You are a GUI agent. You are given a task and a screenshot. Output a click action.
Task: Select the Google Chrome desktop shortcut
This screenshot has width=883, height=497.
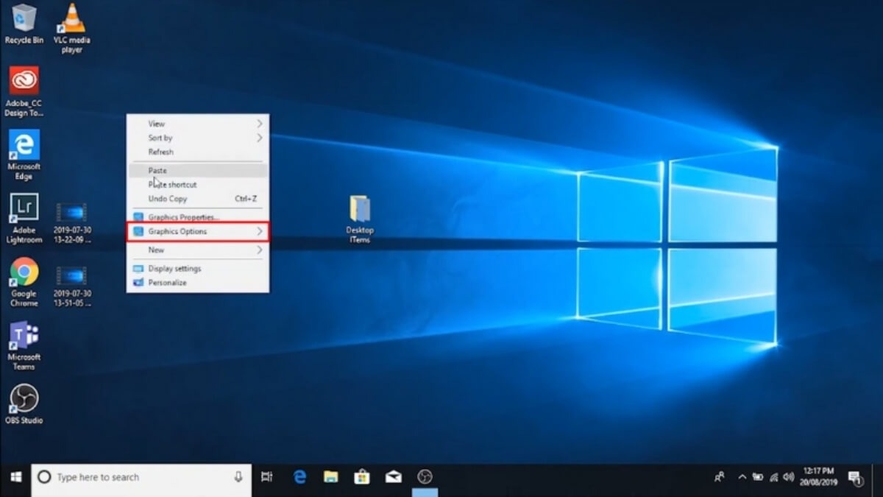coord(24,282)
